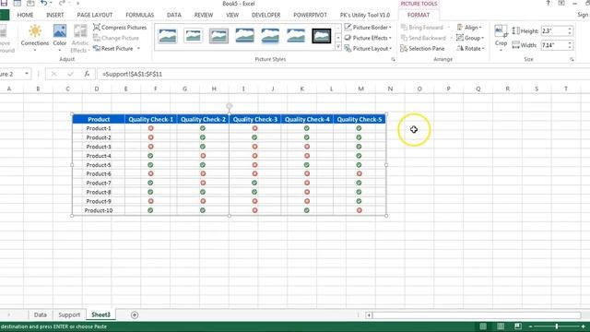Click the Redo icon in quick access toolbar

(62, 4)
